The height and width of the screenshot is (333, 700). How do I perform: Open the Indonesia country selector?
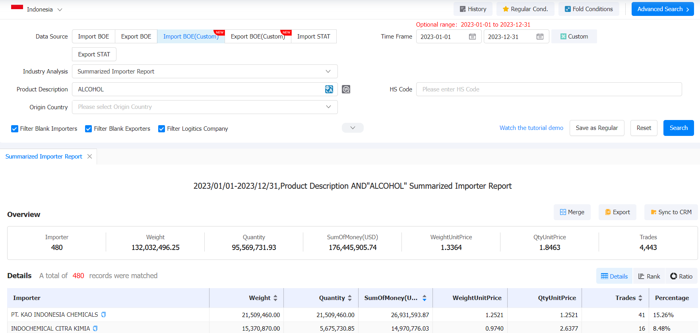coord(40,9)
